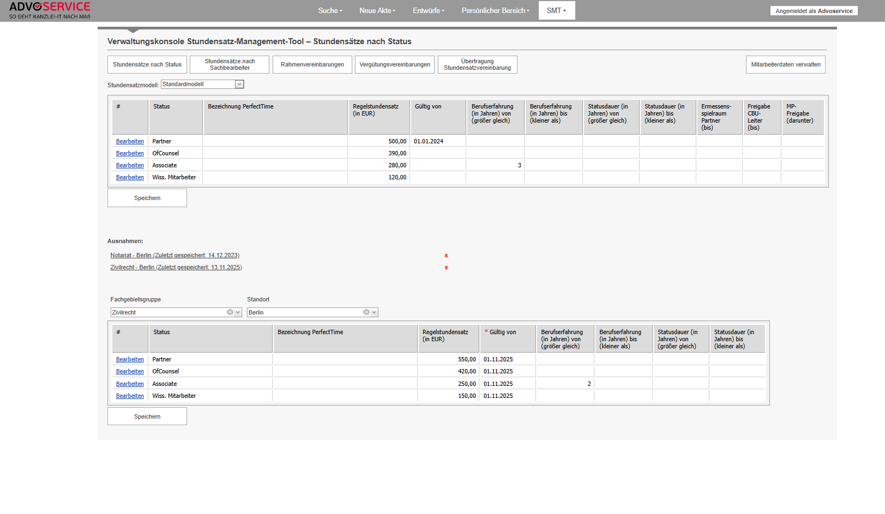
Task: Expand the Standort dropdown arrow
Action: [374, 312]
